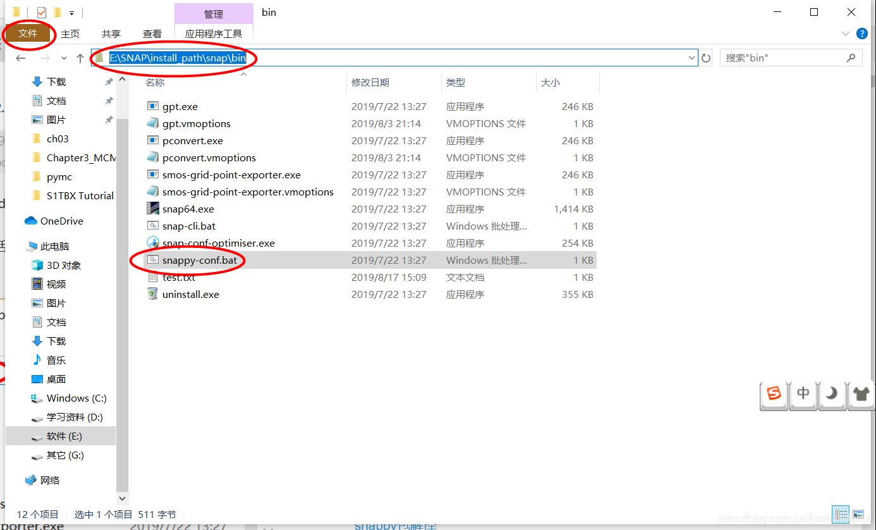Select the test.txt document icon
The height and width of the screenshot is (530, 876).
[152, 277]
